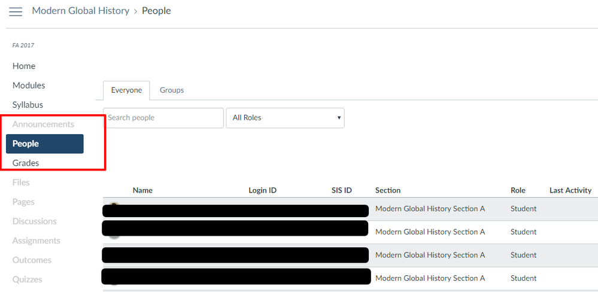Click the People breadcrumb text
Screen dimensions: 598x292
156,11
